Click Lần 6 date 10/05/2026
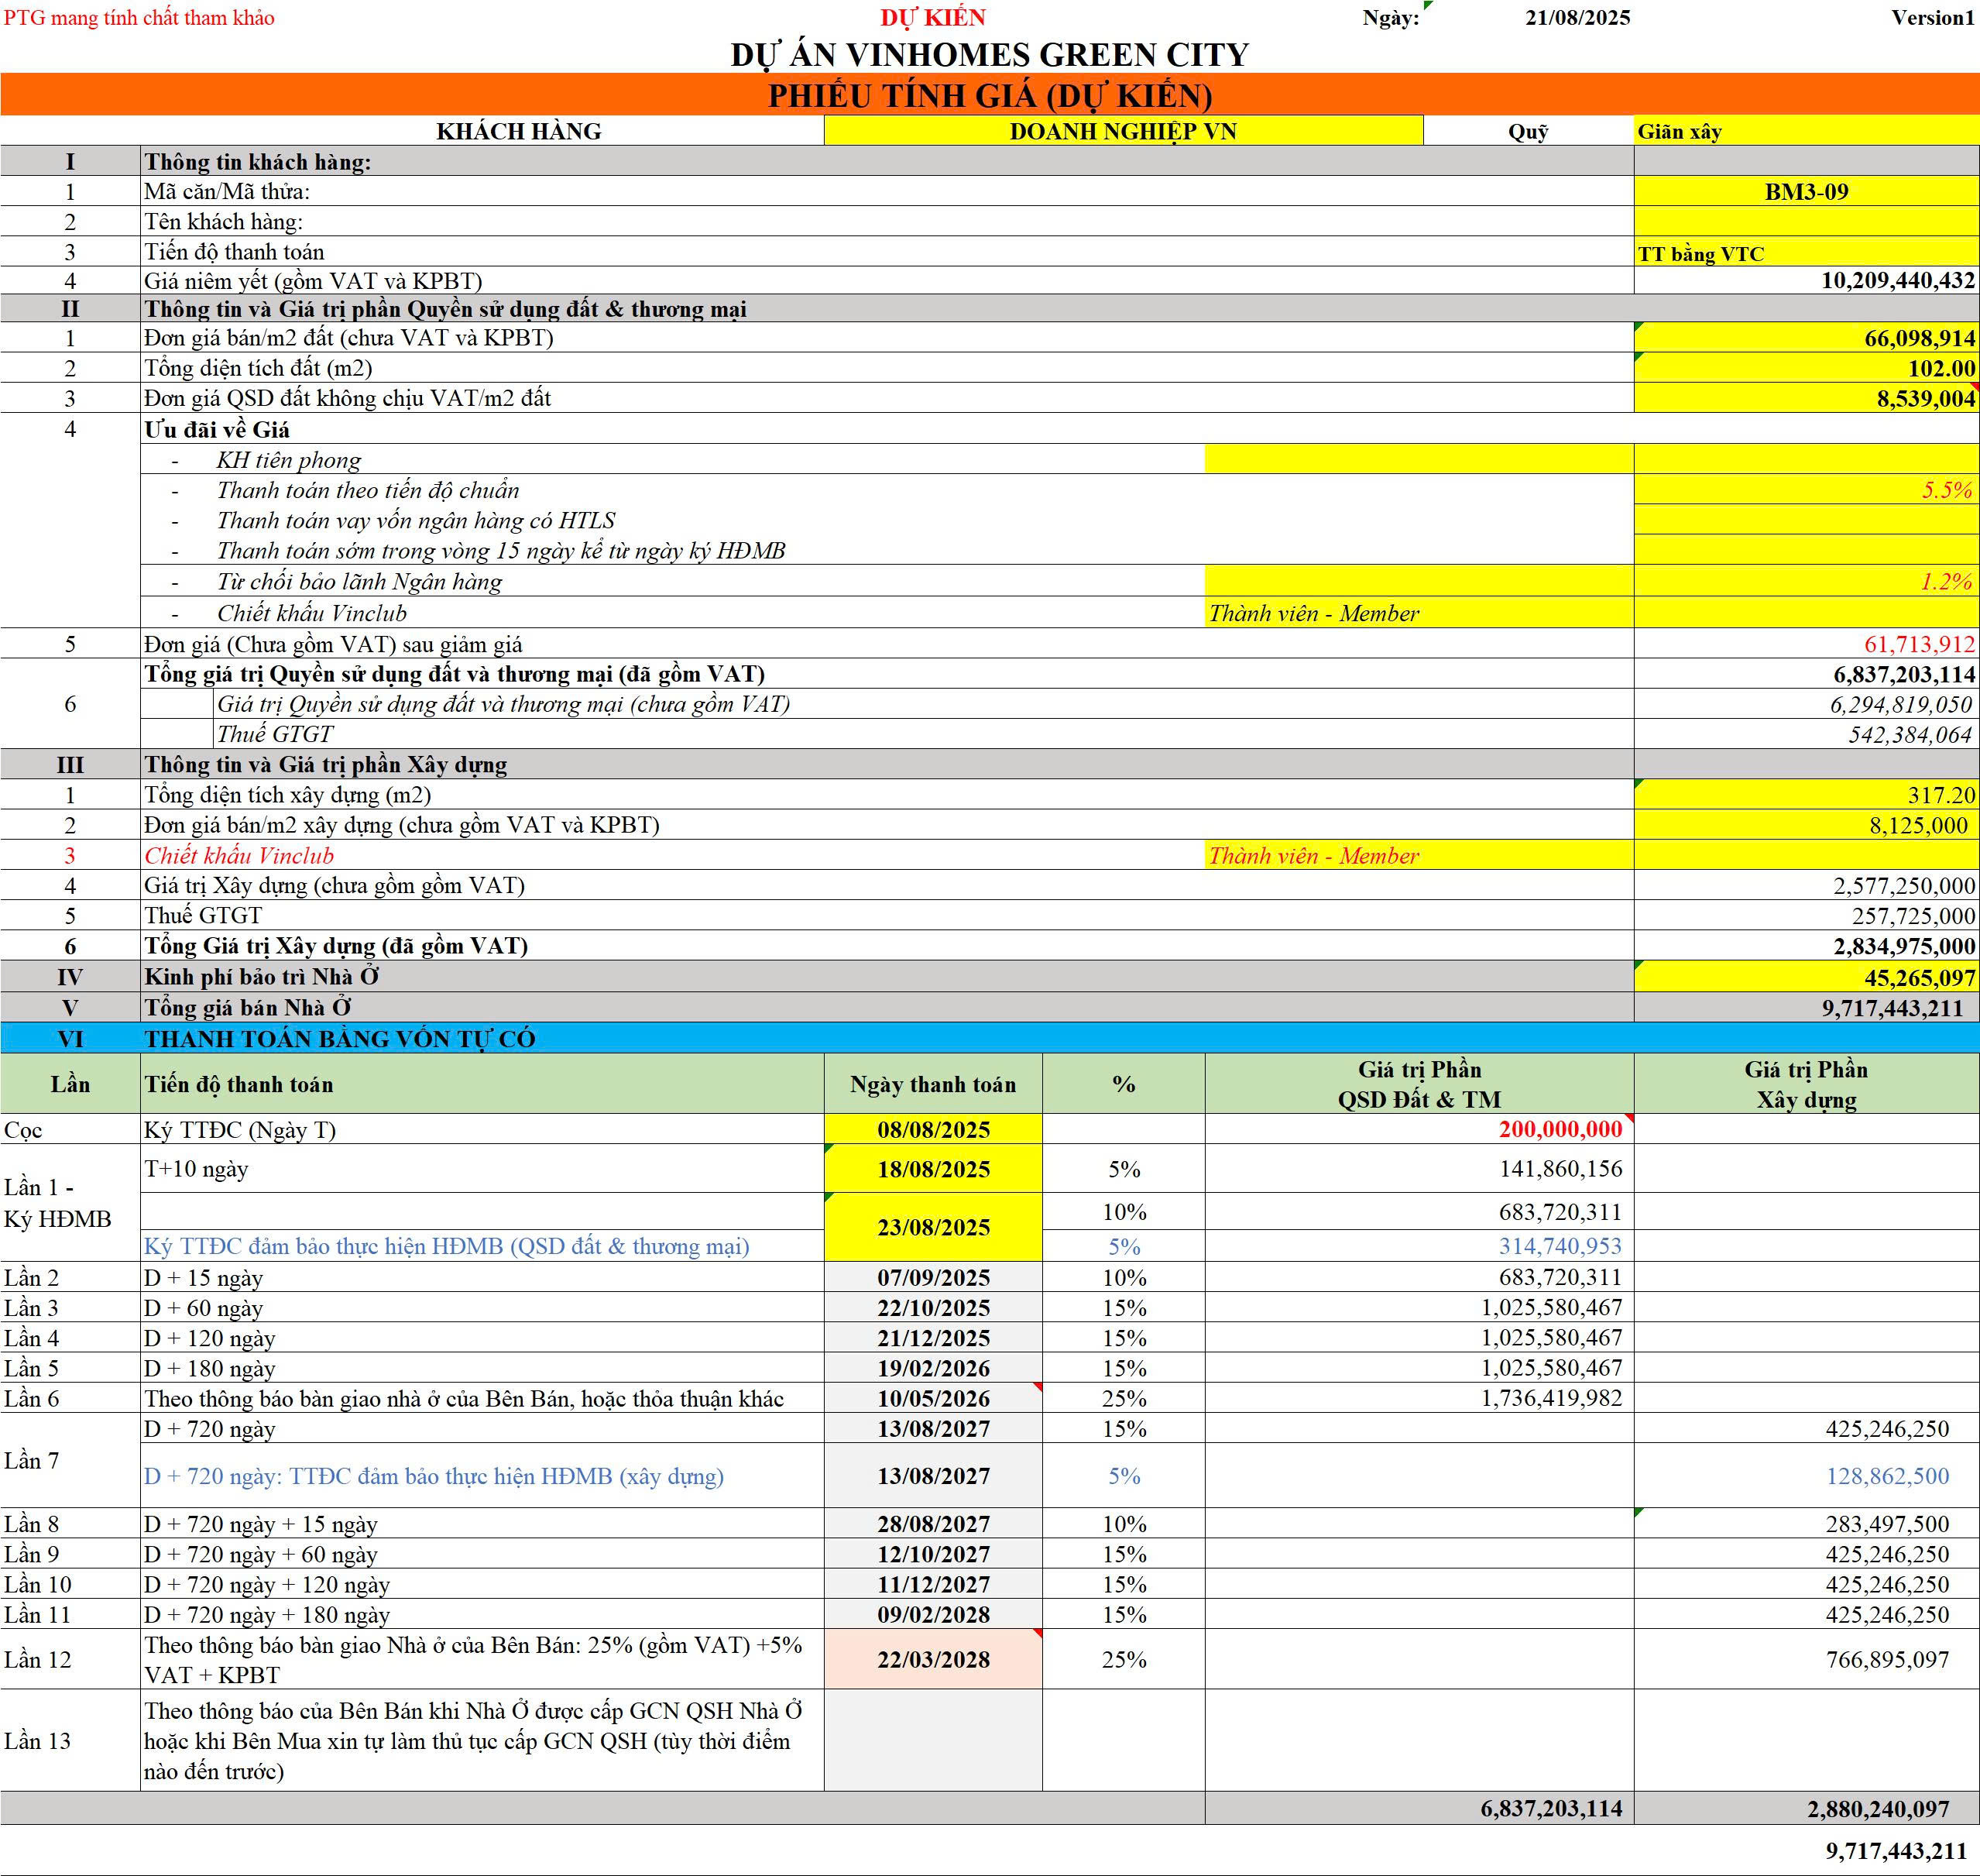Image resolution: width=1980 pixels, height=1876 pixels. pos(934,1398)
